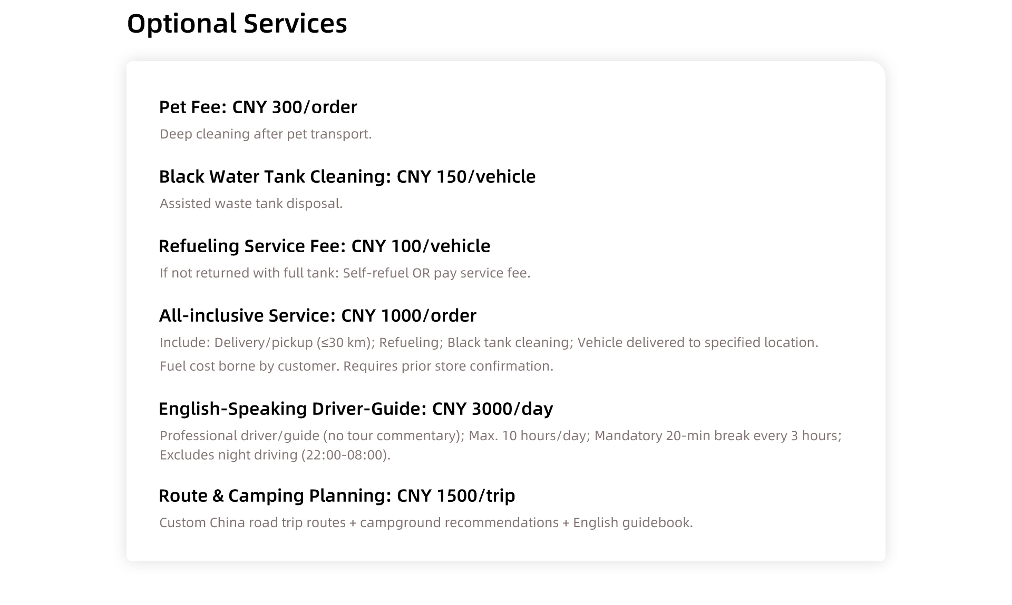The width and height of the screenshot is (1012, 605).
Task: Select the Pet Fee CNY 300/order title
Action: pyautogui.click(x=258, y=107)
